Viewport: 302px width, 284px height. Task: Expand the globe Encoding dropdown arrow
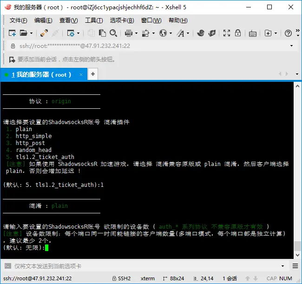[x=171, y=33]
